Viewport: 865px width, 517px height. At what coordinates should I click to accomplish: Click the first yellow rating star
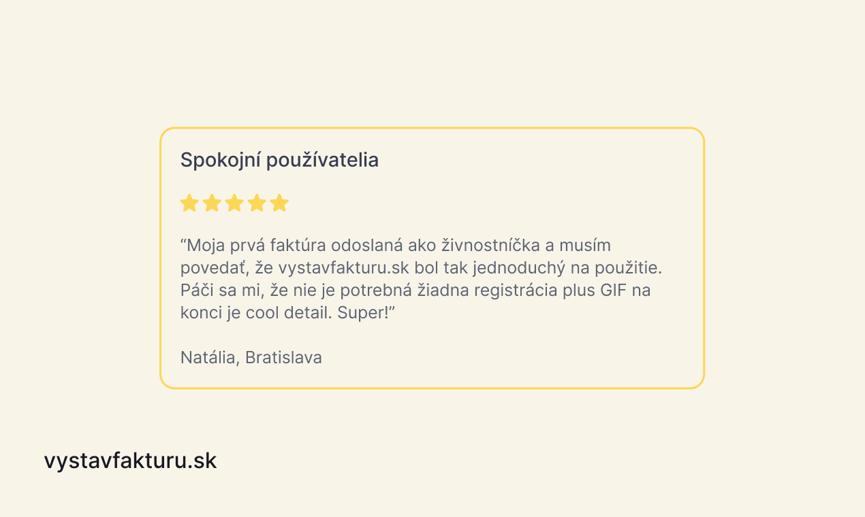coord(189,203)
